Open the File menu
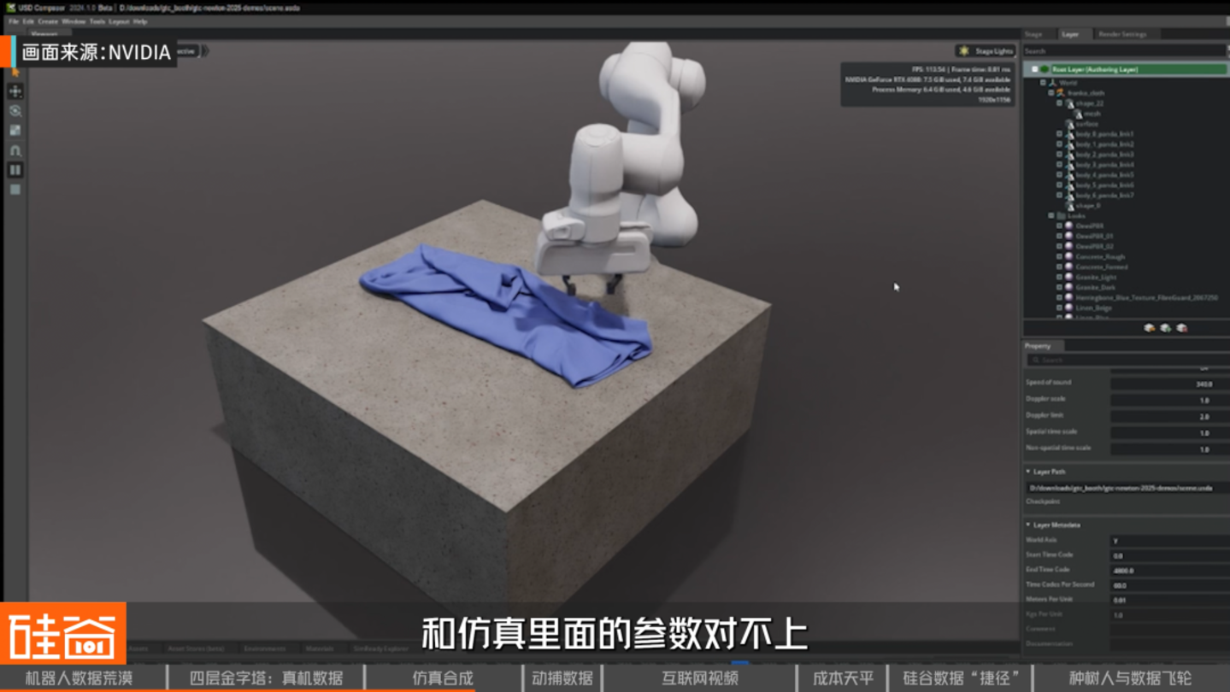This screenshot has height=692, width=1230. tap(14, 21)
